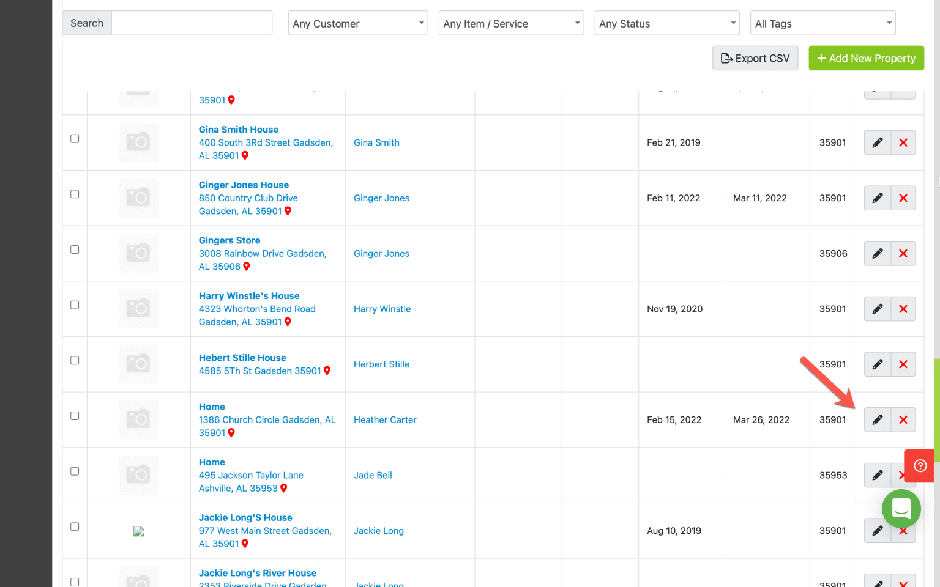
Task: Open Ginger Jones House property link
Action: pyautogui.click(x=244, y=185)
